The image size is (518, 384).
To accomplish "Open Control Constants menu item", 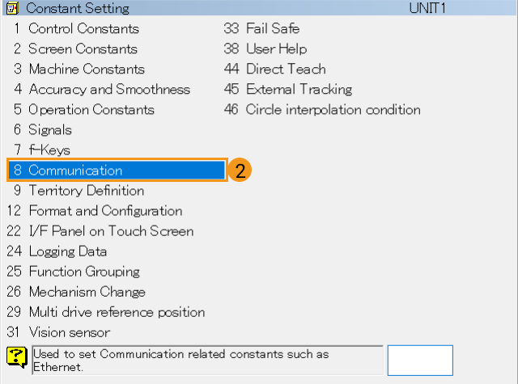I will (83, 28).
